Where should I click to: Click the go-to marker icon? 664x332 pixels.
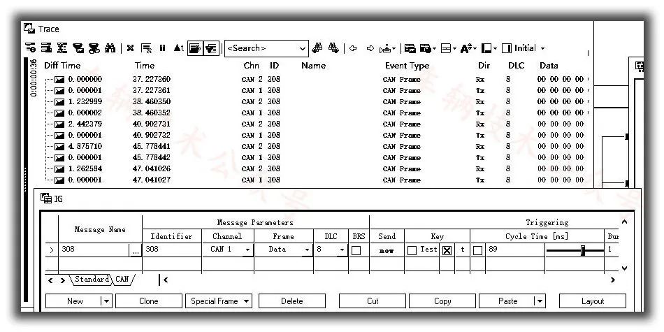[385, 49]
